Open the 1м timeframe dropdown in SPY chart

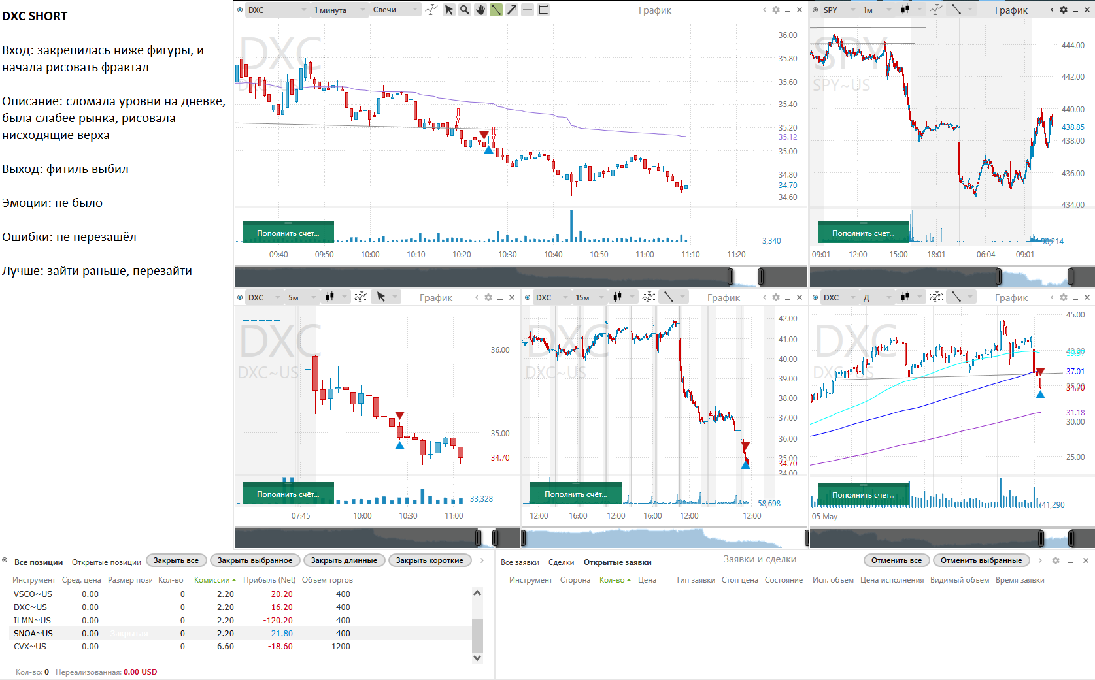point(877,10)
